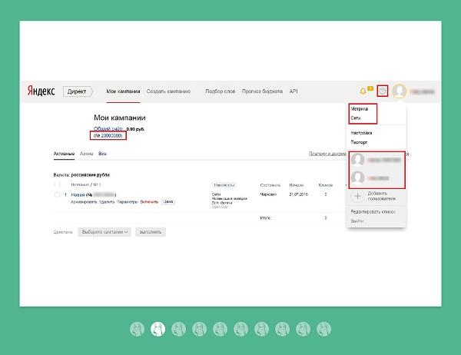Choose Сети in the user menu
Screen dimensions: 461x355
click(x=356, y=118)
